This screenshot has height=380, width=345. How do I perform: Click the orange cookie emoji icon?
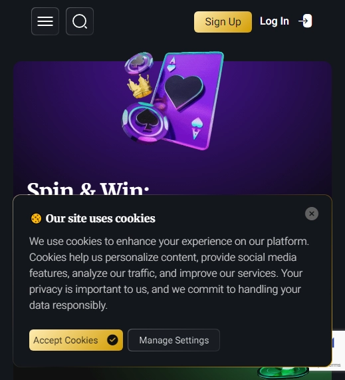pyautogui.click(x=36, y=218)
